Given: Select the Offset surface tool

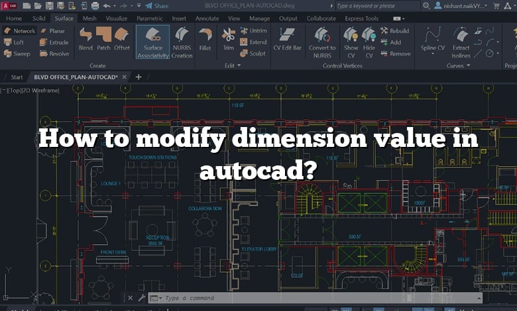Looking at the screenshot, I should pyautogui.click(x=122, y=39).
